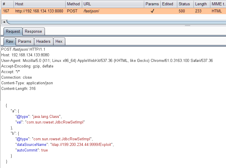Image resolution: width=226 pixels, height=168 pixels.
Task: Switch to the Response tab
Action: [33, 31]
